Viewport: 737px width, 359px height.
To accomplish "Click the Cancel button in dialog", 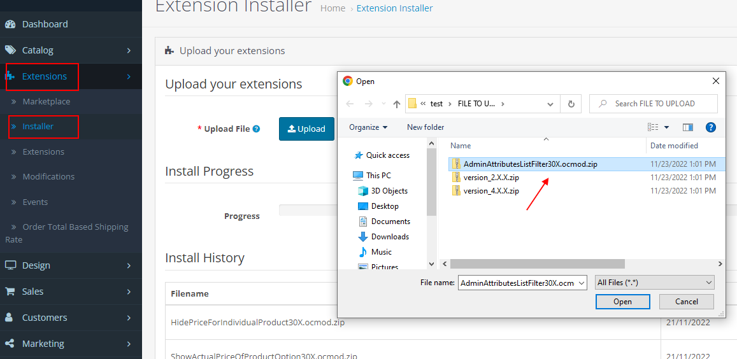I will [x=686, y=302].
